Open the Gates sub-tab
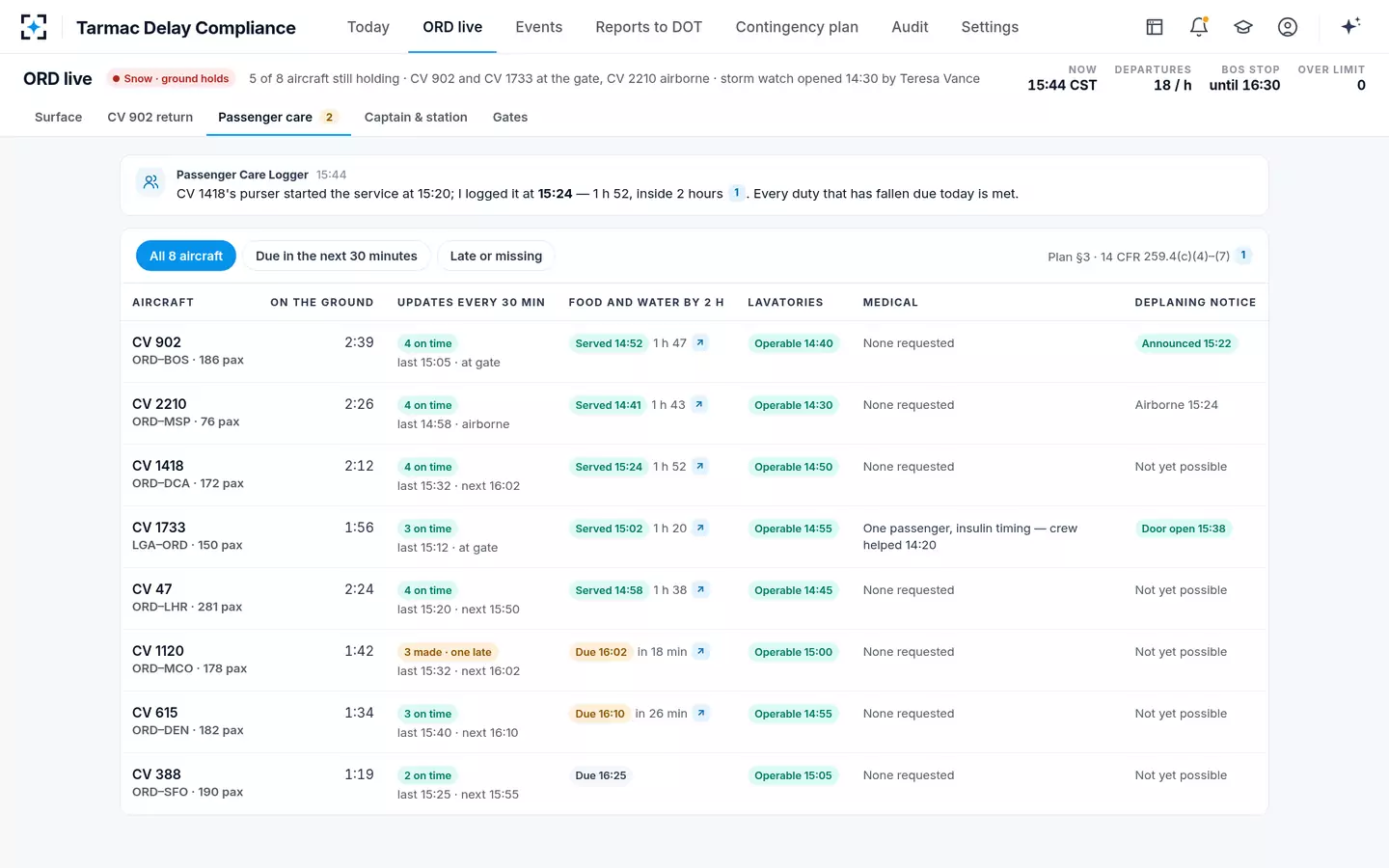This screenshot has height=868, width=1389. (510, 117)
